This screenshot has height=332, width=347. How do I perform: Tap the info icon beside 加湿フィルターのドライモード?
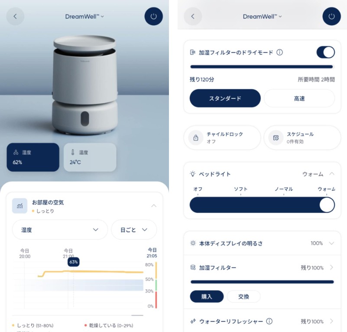click(279, 52)
